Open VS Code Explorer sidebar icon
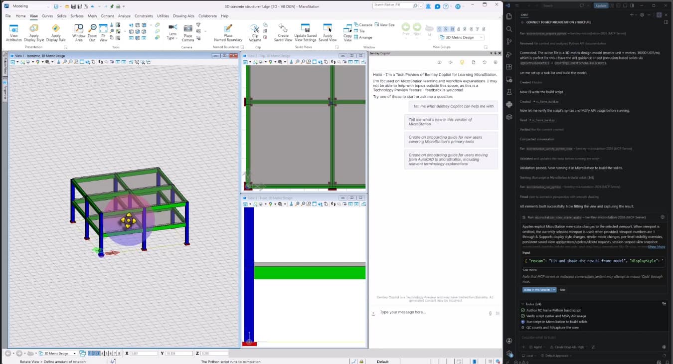The image size is (673, 364). [509, 16]
